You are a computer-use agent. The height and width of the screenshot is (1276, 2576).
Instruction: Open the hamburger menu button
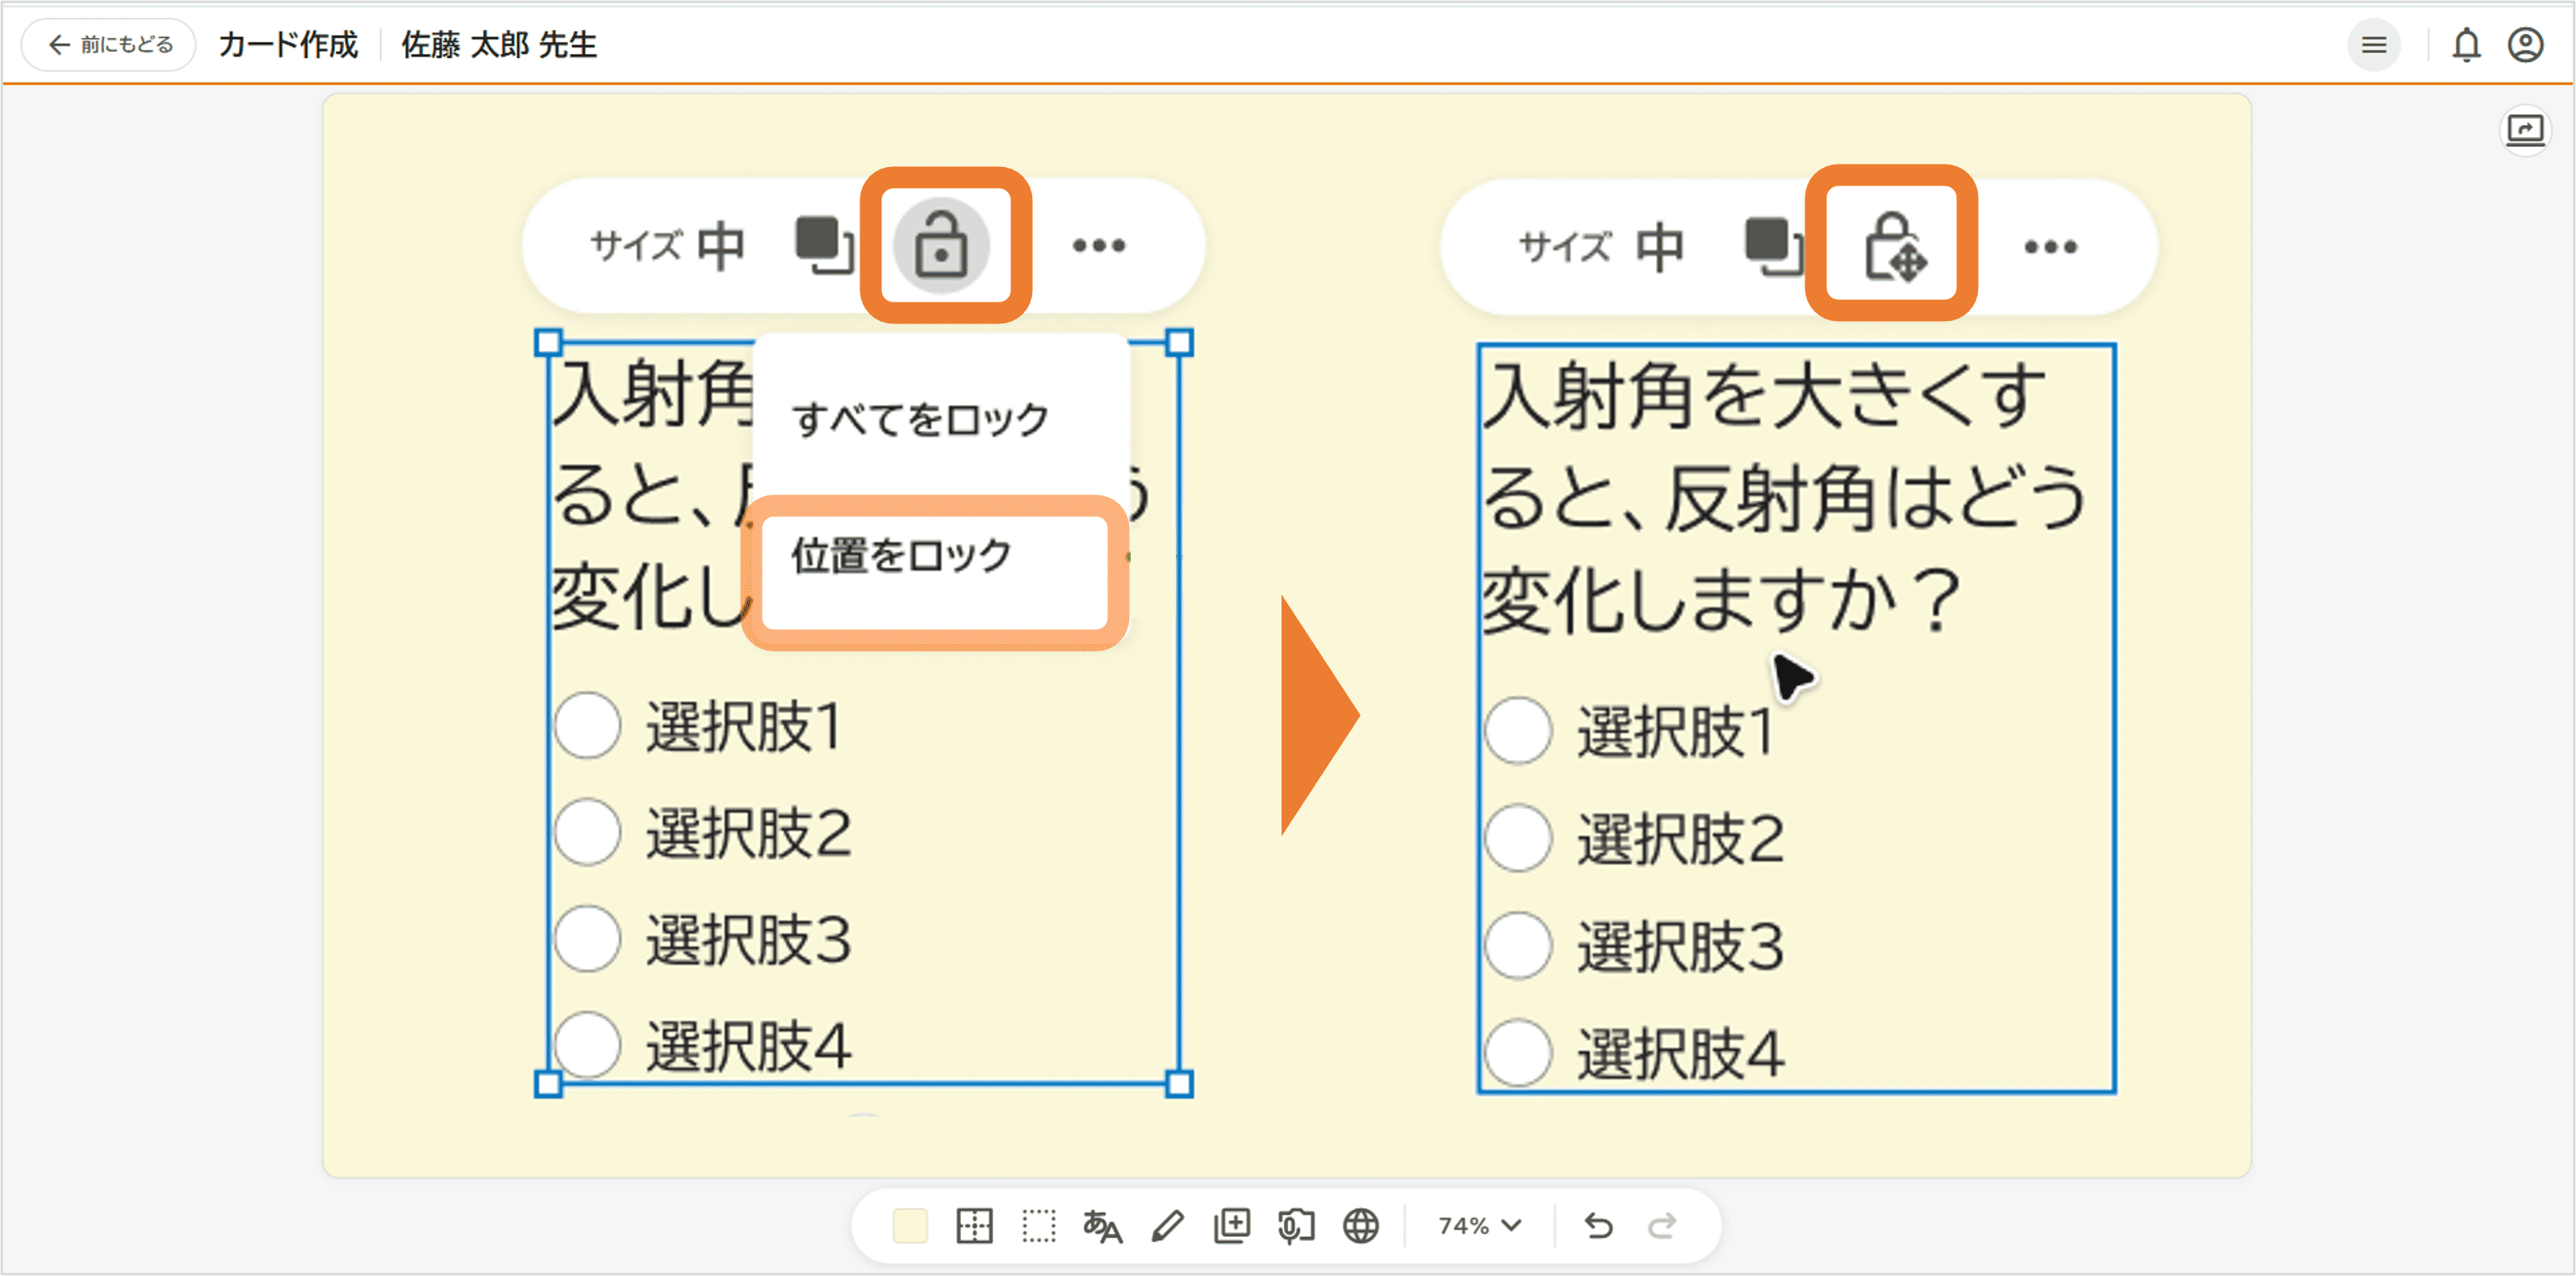pyautogui.click(x=2373, y=45)
